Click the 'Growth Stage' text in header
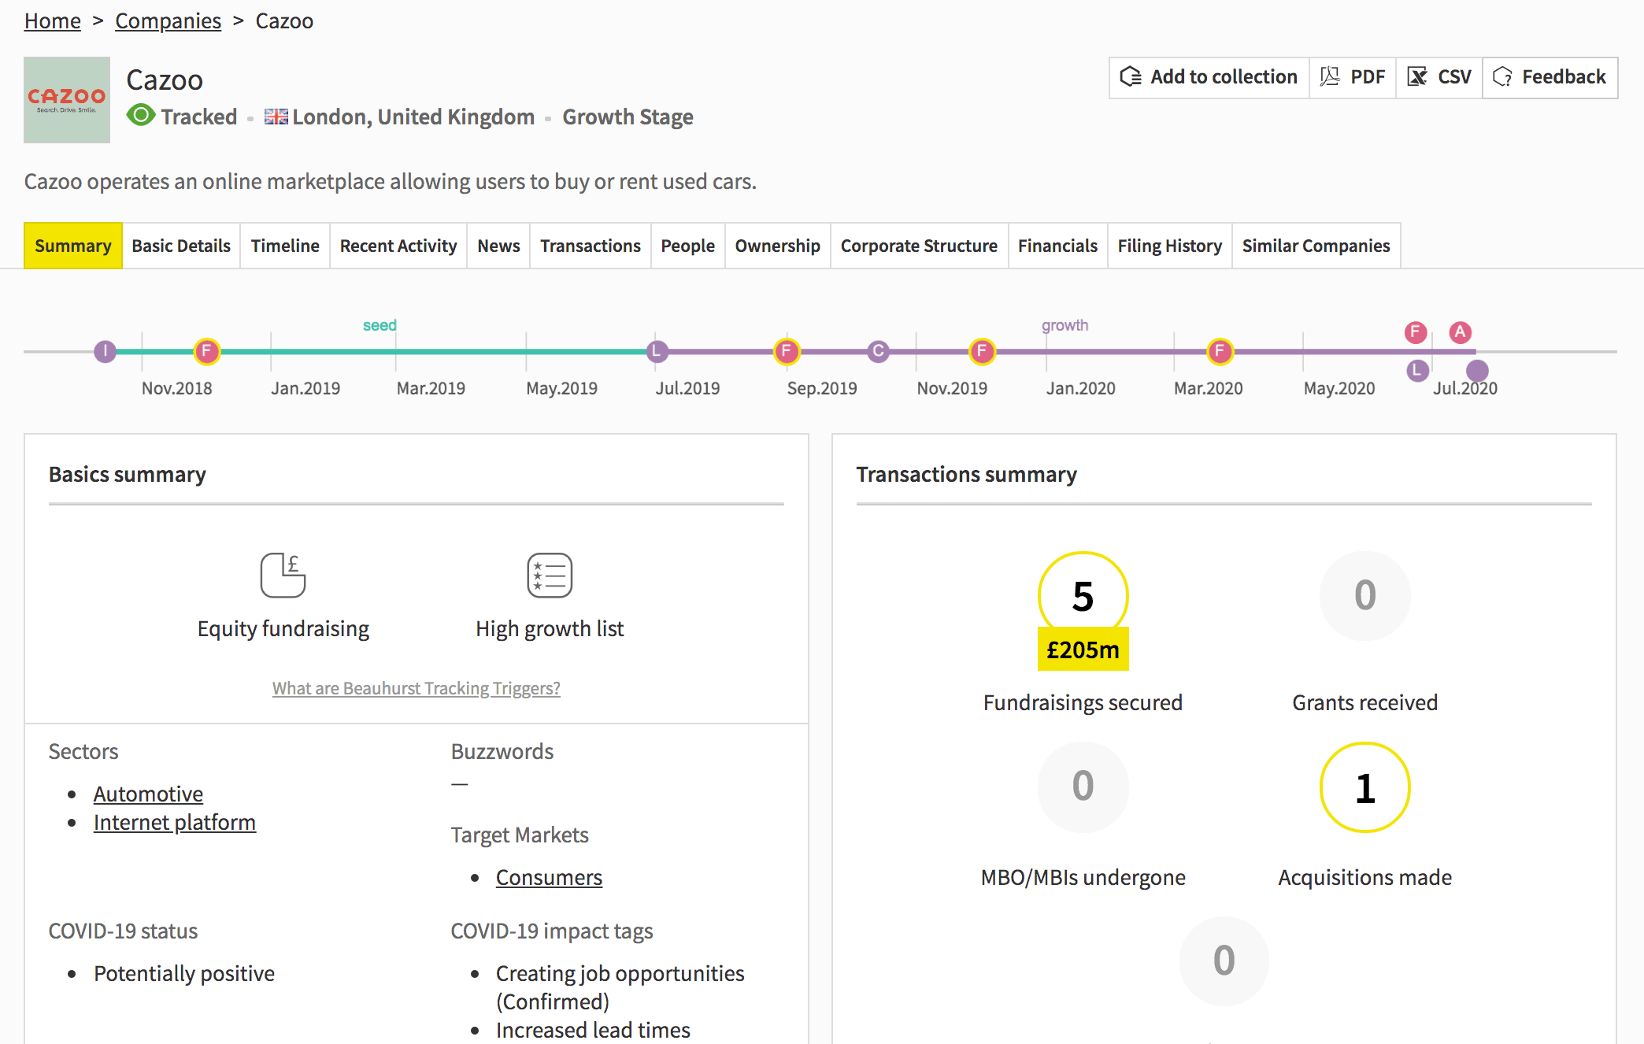 628,117
